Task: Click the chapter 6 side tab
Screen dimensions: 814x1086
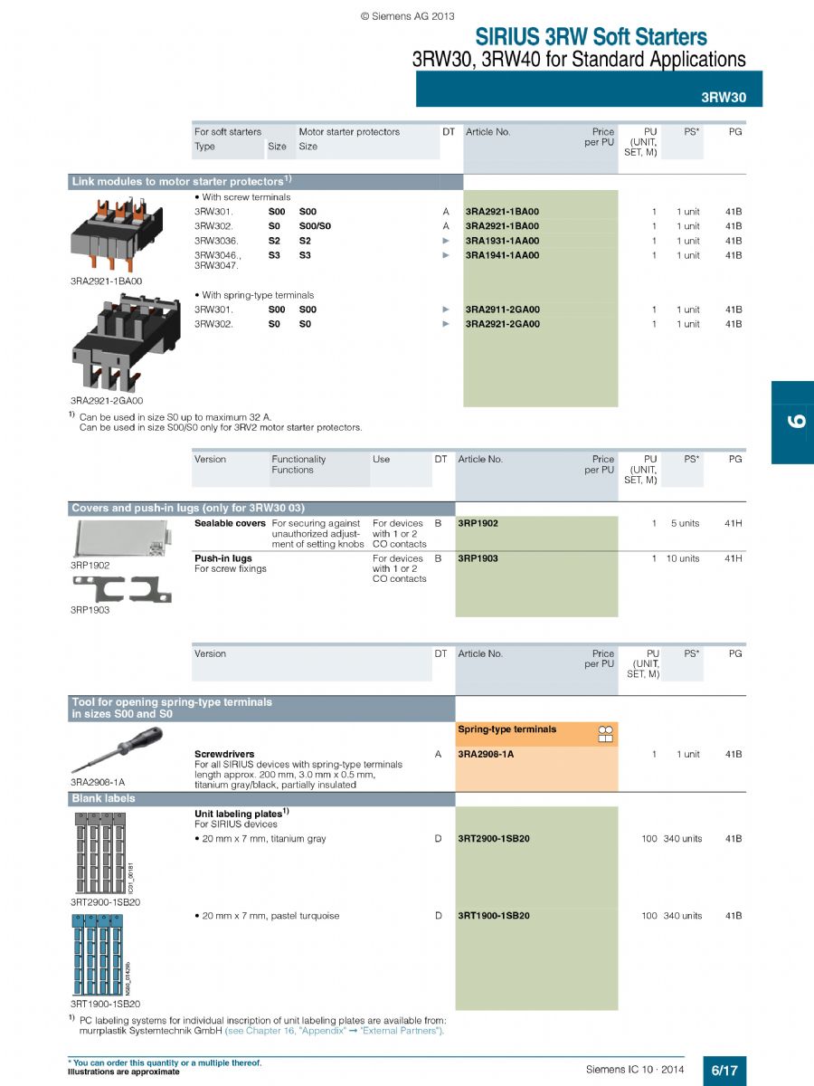Action: (792, 422)
